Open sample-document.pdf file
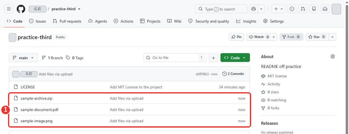This screenshot has width=349, height=134. coord(40,110)
